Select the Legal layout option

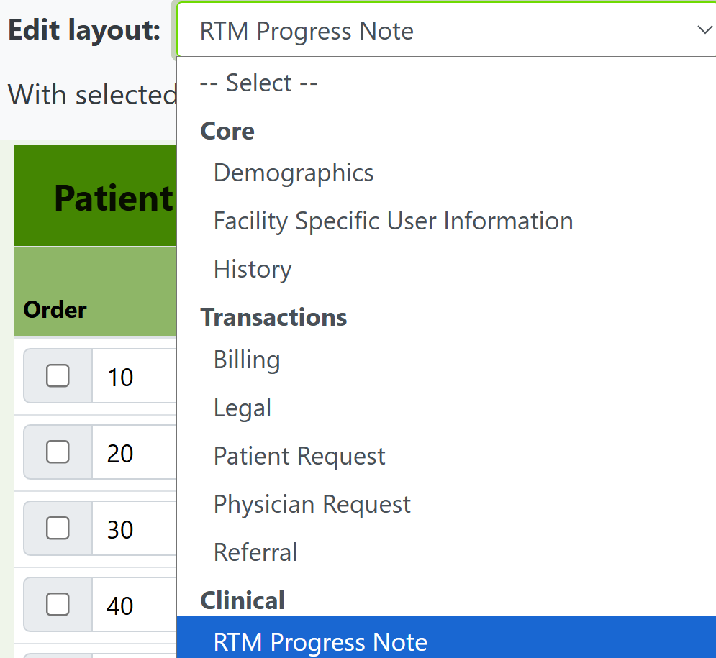(243, 408)
